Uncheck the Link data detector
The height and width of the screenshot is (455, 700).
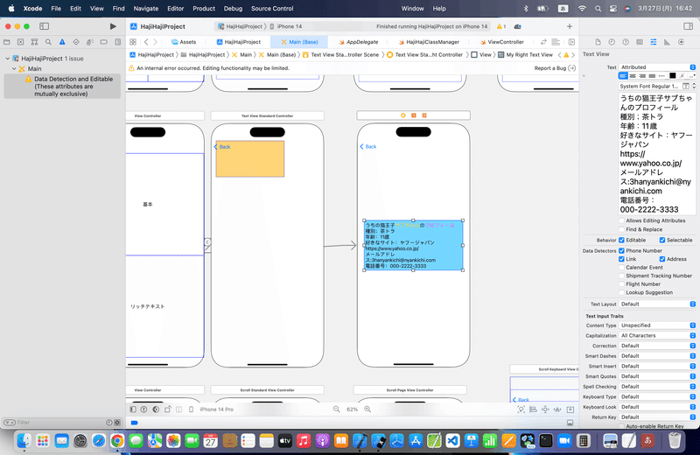click(621, 259)
